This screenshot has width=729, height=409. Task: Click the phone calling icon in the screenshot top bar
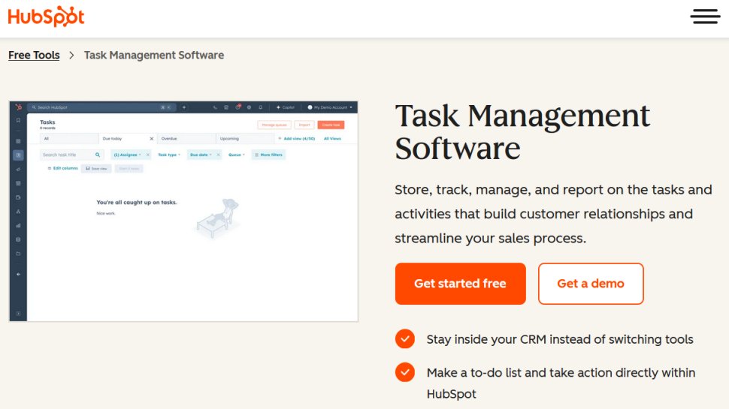coord(215,107)
